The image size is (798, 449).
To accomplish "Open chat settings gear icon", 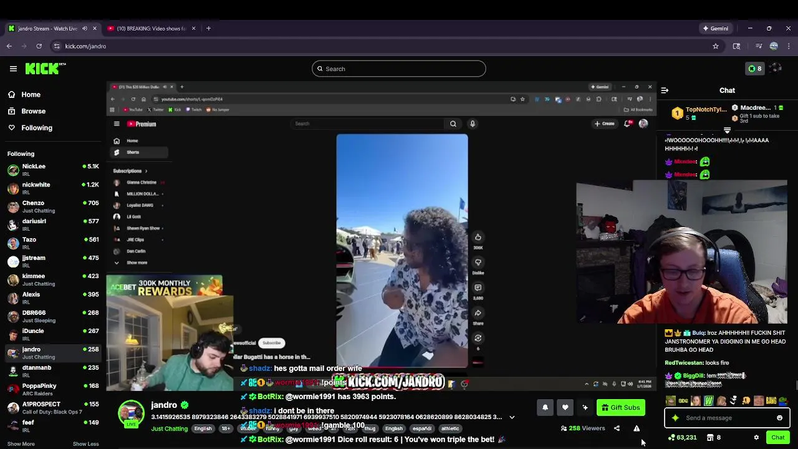I will 756,438.
